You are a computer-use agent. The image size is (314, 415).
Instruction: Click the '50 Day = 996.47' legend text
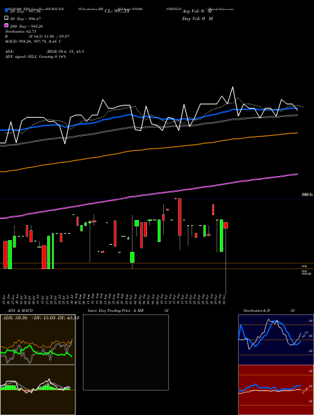[26, 18]
